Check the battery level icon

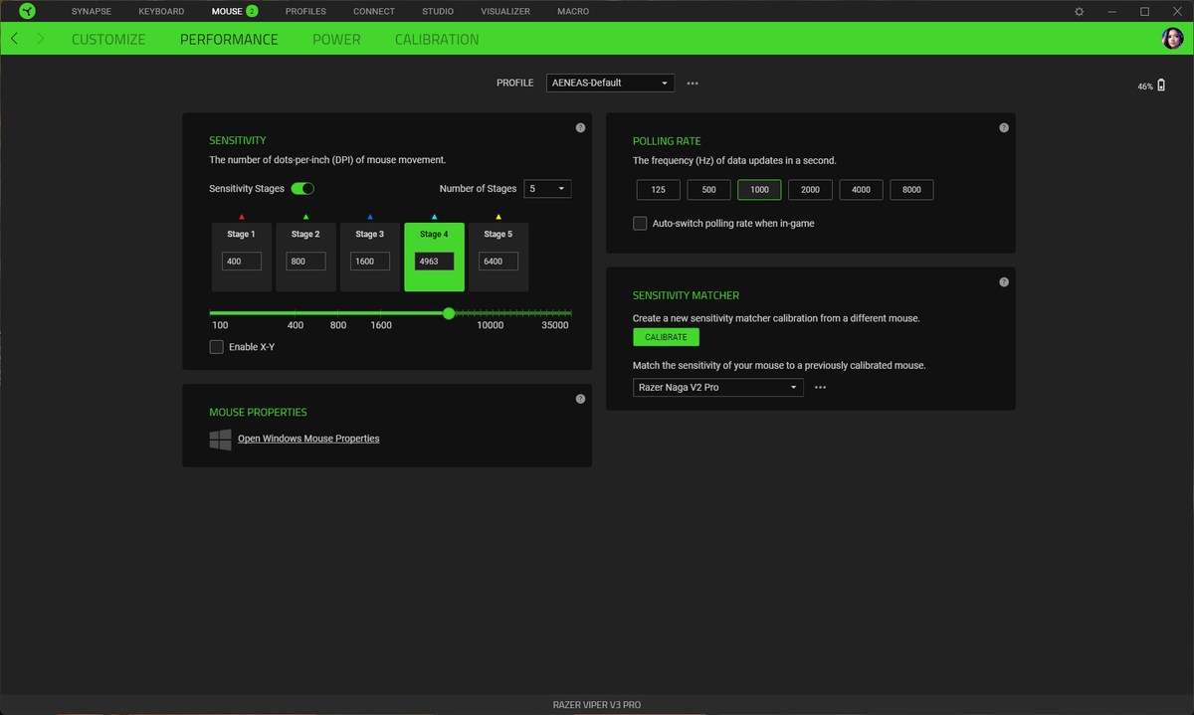tap(1160, 87)
